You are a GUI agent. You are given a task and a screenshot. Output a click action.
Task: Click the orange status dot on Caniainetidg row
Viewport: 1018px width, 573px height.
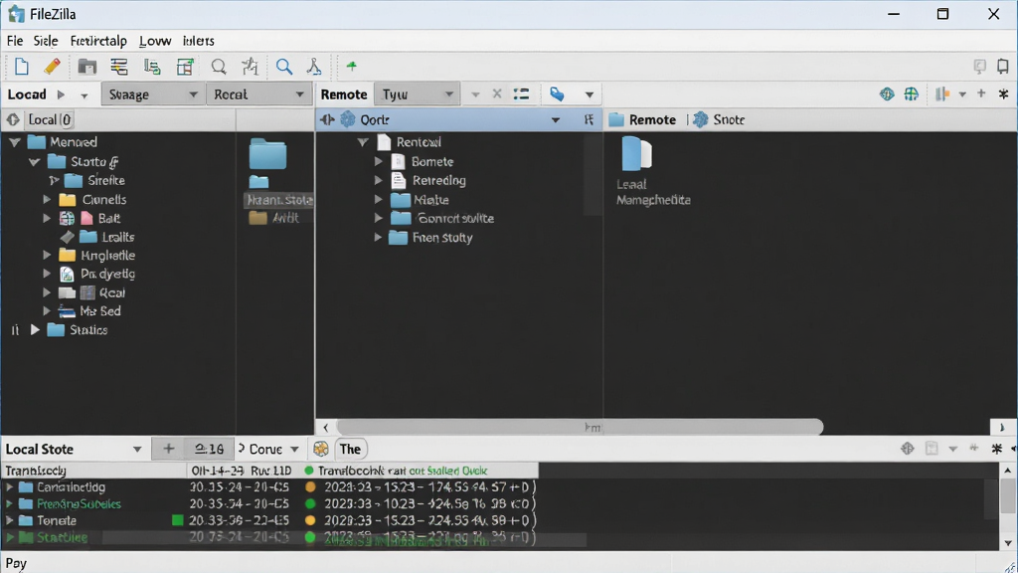[x=310, y=486]
